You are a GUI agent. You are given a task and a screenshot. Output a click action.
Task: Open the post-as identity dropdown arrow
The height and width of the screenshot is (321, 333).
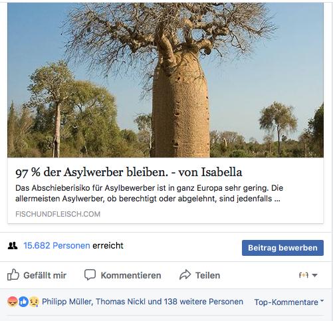pos(314,275)
